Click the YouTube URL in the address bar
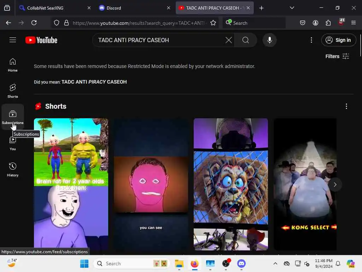 click(138, 23)
